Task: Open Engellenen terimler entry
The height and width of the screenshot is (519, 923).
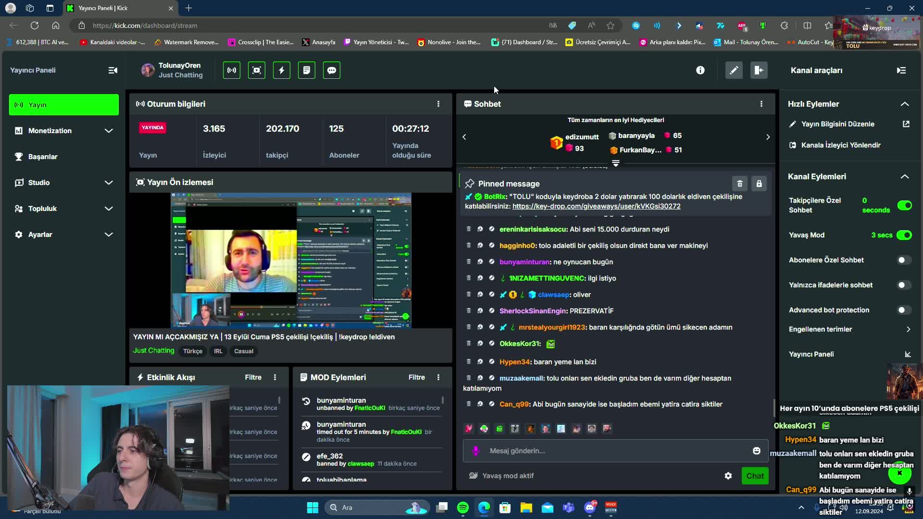Action: point(850,329)
